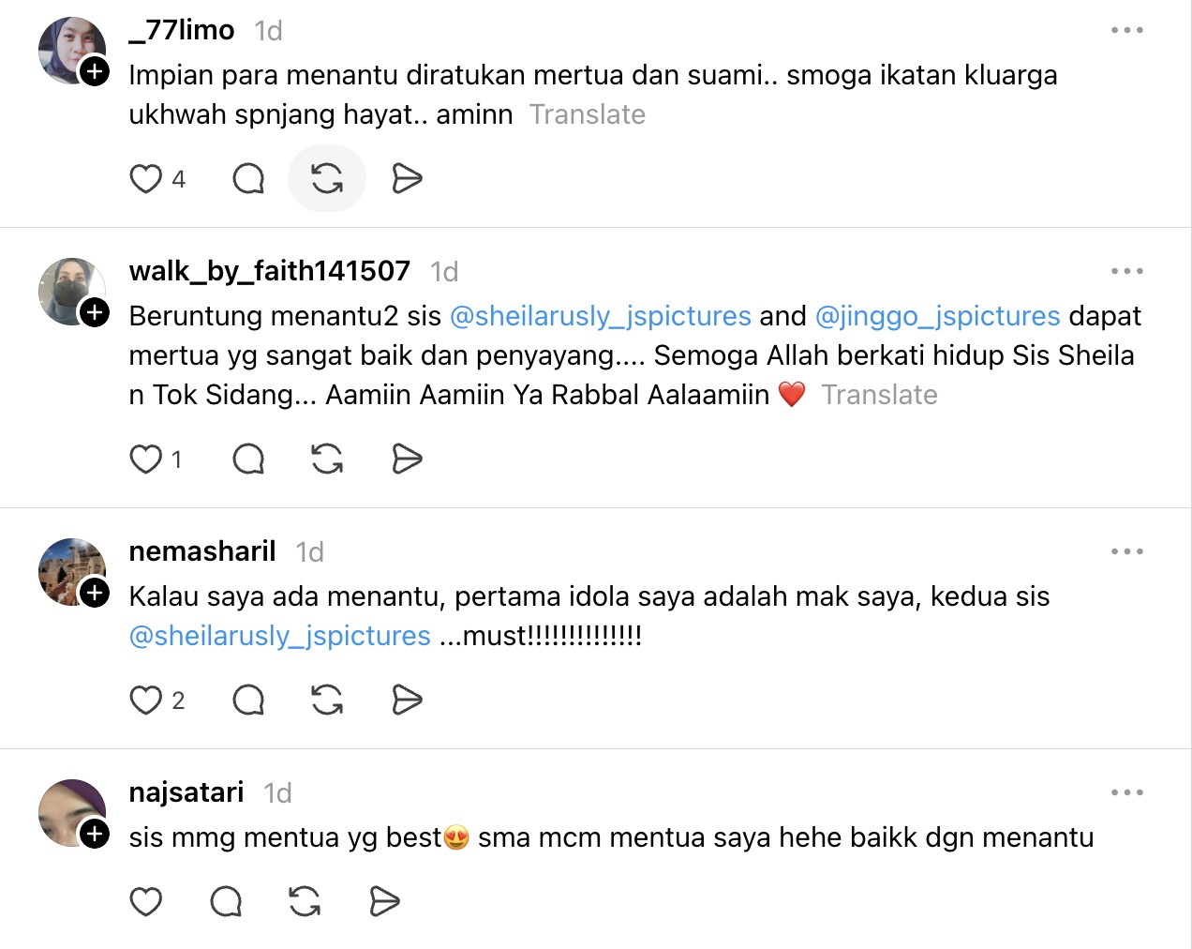This screenshot has width=1192, height=949.
Task: Translate the _77limo comment text
Action: 588,114
